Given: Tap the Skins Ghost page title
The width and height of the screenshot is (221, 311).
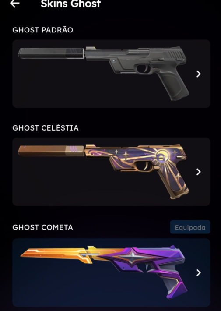Looking at the screenshot, I should (x=70, y=4).
